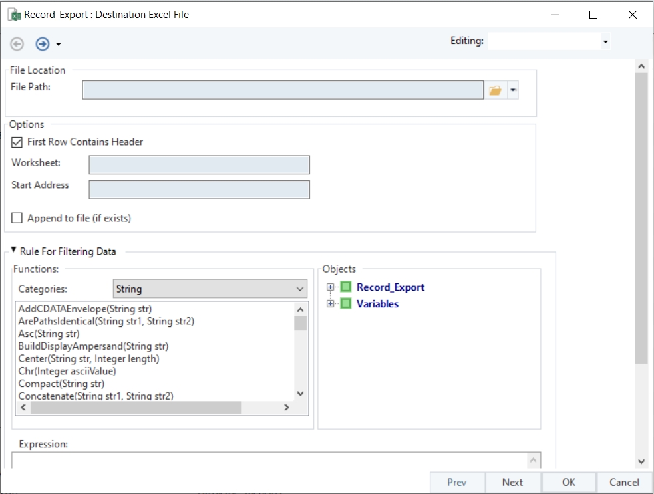Expand the Record_Export tree node
This screenshot has height=494, width=654.
click(331, 287)
